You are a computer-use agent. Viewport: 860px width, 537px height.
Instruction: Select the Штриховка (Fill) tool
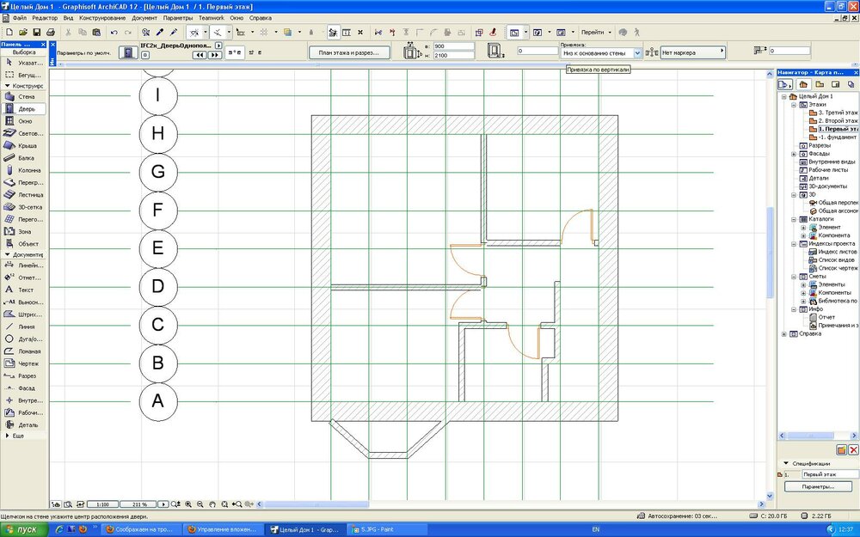click(x=23, y=314)
